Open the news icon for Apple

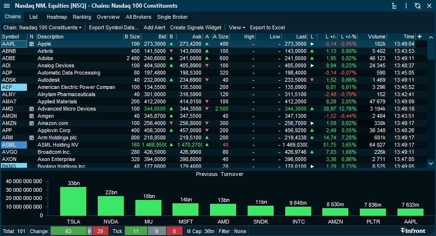31,44
